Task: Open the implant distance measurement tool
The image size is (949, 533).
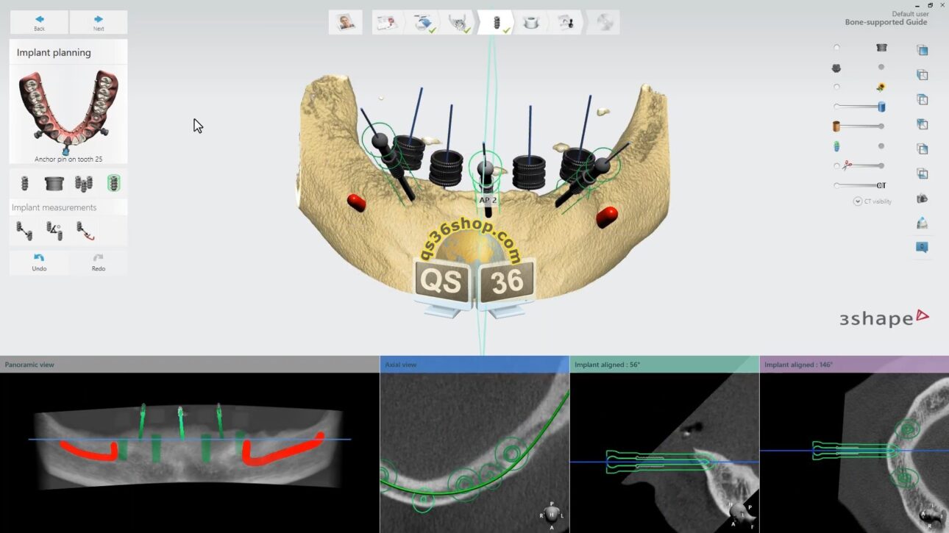Action: tap(24, 230)
